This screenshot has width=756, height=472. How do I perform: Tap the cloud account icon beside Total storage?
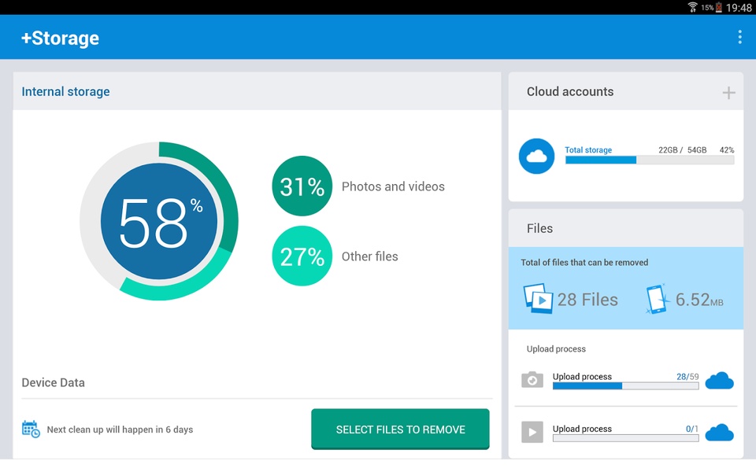point(536,156)
